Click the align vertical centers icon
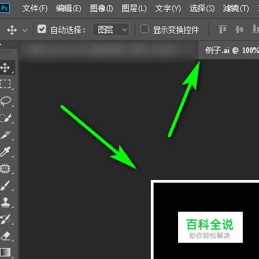This screenshot has height=259, width=259. tap(240, 29)
